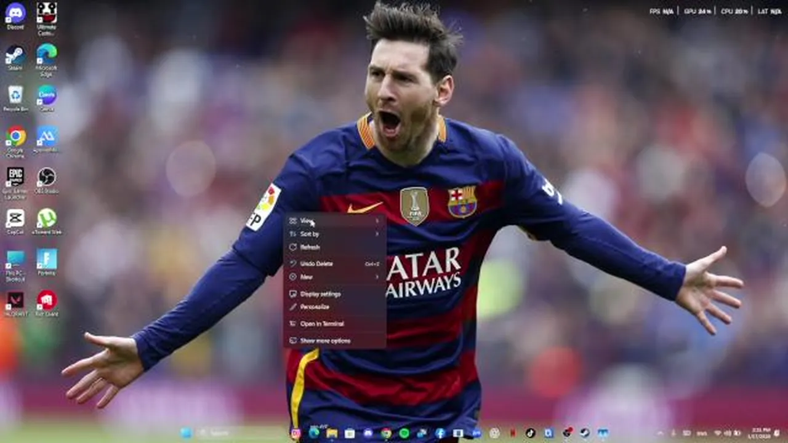
Task: Select the Epic Games Launcher icon
Action: click(15, 183)
